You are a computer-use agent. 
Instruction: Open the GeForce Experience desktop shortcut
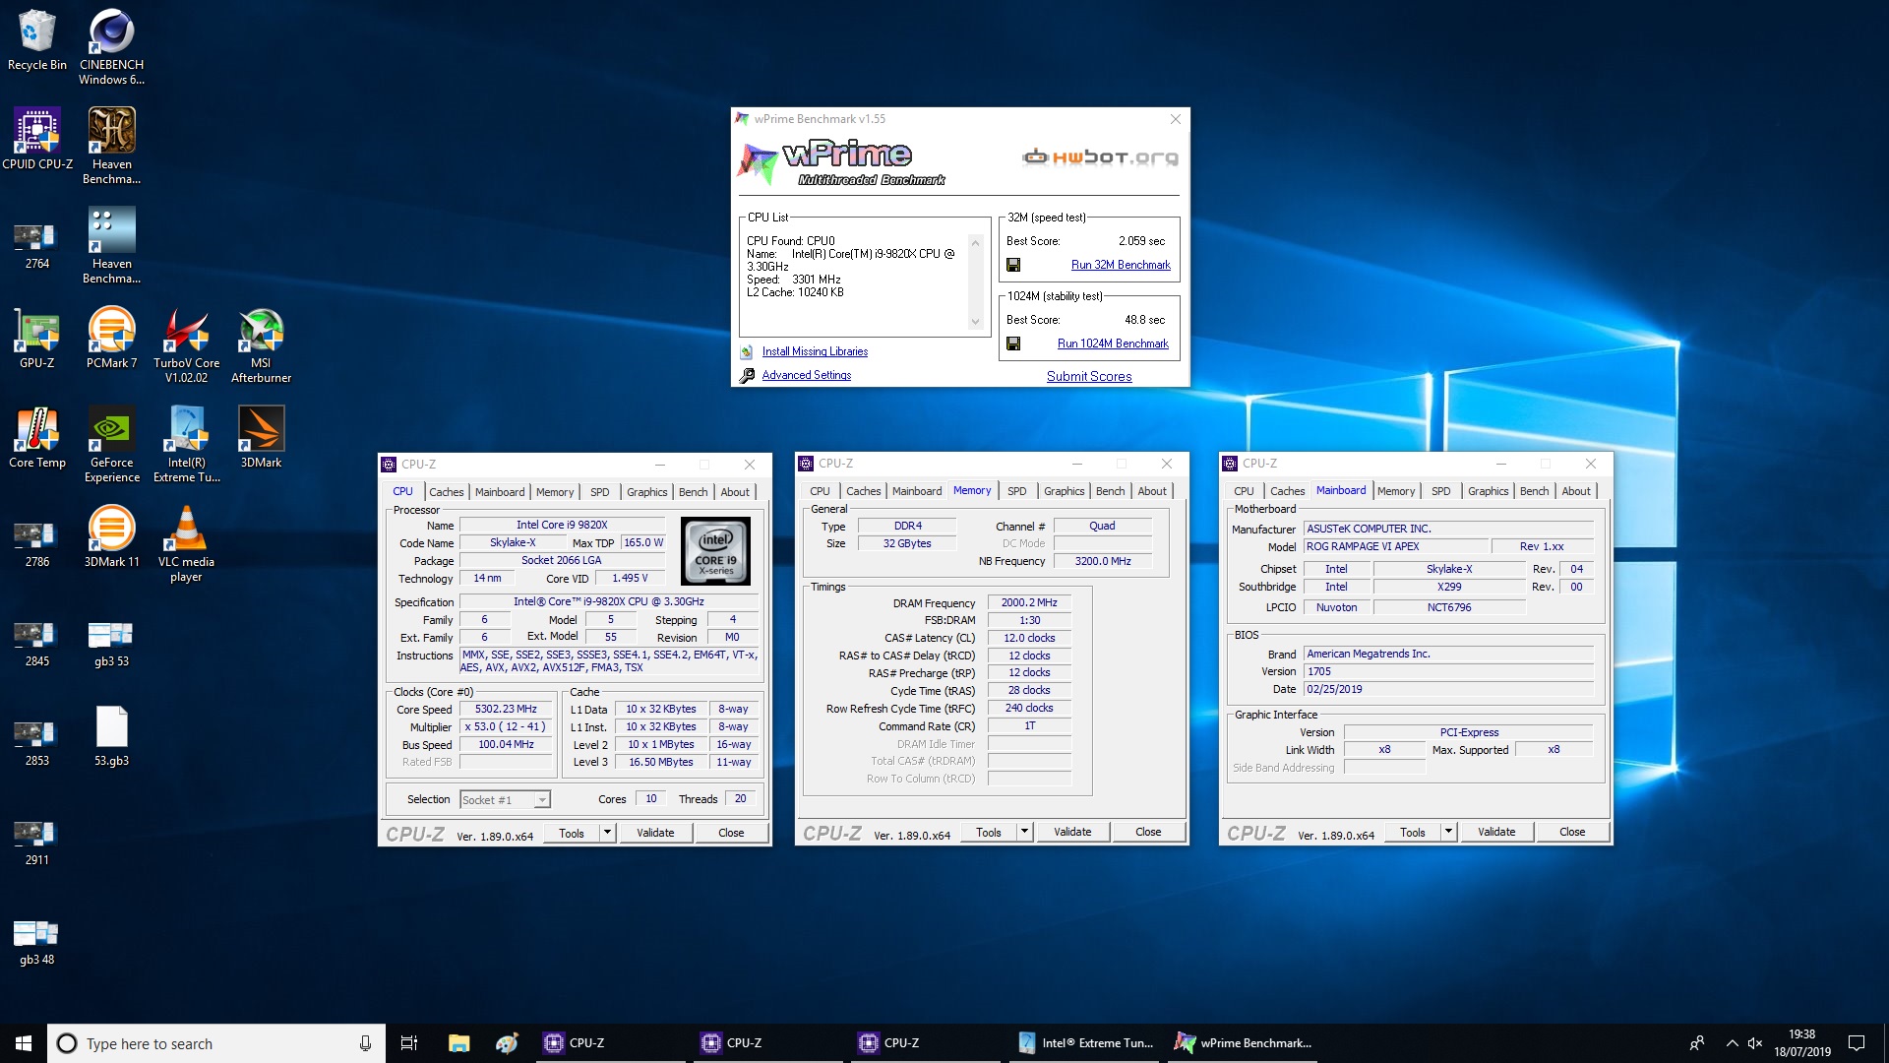pyautogui.click(x=111, y=444)
